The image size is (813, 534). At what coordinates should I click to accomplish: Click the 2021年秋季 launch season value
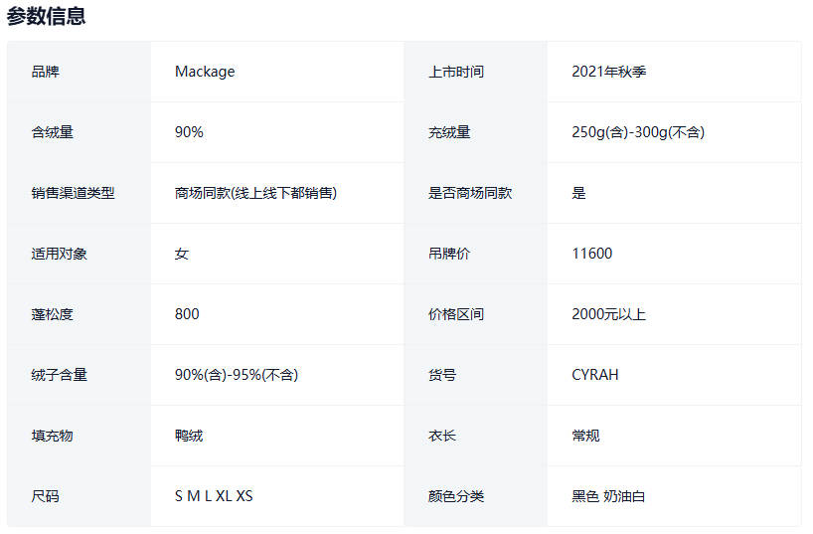coord(608,72)
